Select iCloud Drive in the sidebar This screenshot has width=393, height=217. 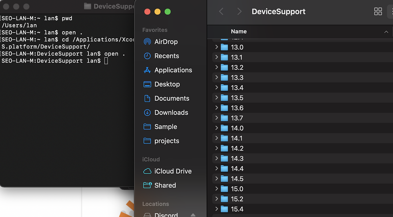tap(173, 171)
